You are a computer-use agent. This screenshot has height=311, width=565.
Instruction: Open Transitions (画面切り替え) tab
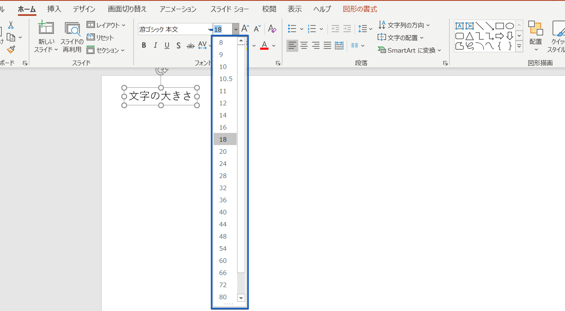click(x=127, y=9)
